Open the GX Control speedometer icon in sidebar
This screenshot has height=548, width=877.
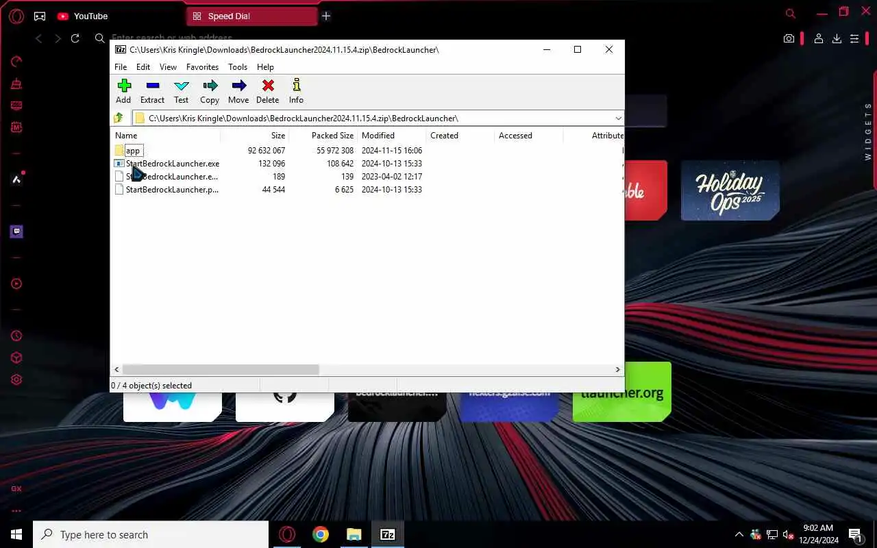(16, 62)
